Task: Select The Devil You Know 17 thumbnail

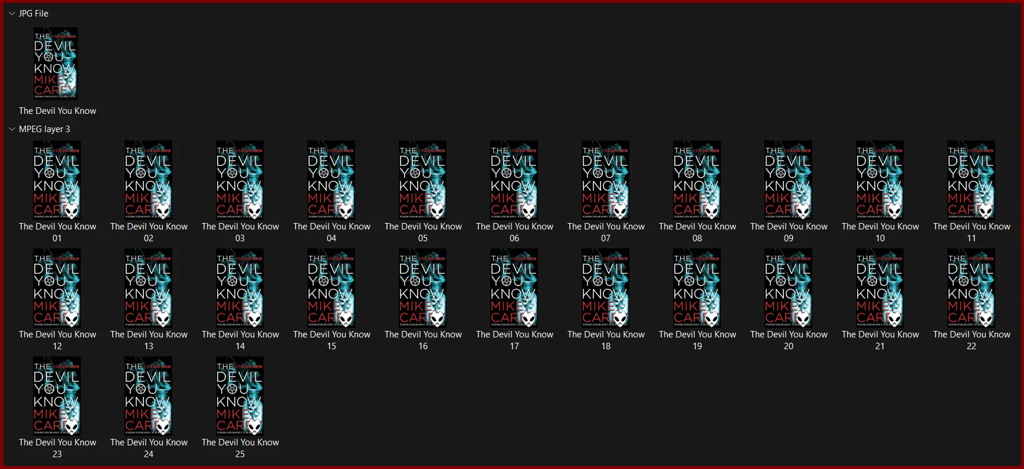Action: click(x=514, y=288)
